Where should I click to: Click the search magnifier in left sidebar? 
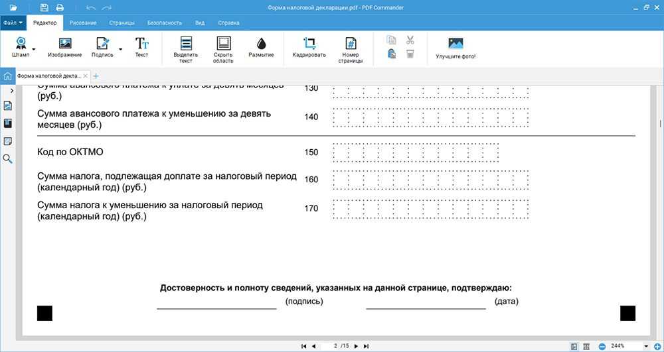point(8,158)
